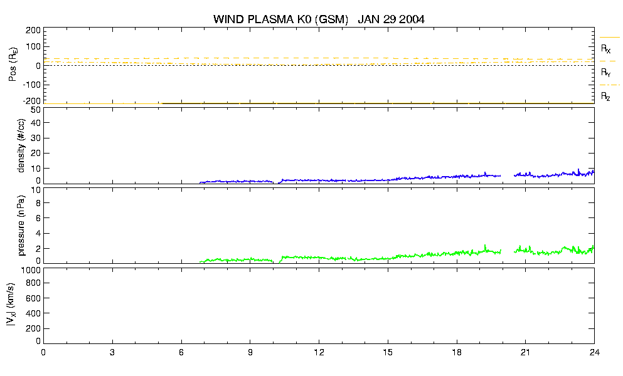Click the "400" tick on the velocity axis
This screenshot has height=376, width=623.
click(x=33, y=313)
